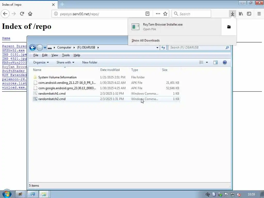264x198 pixels.
Task: Toggle Explorer preview pane
Action: tap(216, 62)
